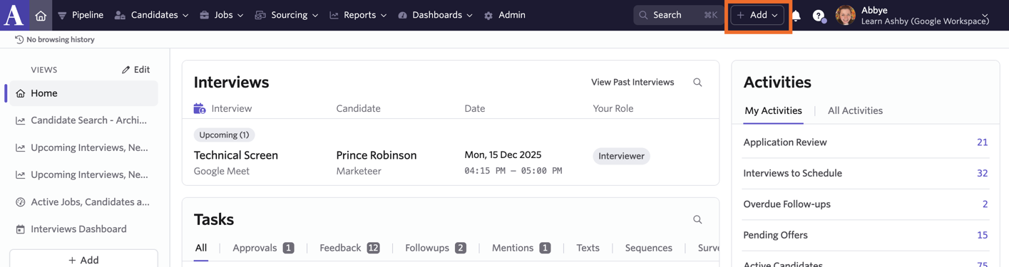Open the Pending Offers activity
The image size is (1009, 267).
coord(866,235)
